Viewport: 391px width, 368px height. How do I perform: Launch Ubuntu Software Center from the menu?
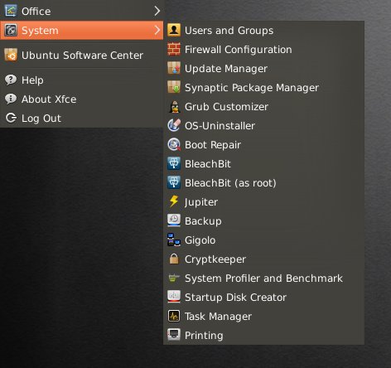pos(82,55)
